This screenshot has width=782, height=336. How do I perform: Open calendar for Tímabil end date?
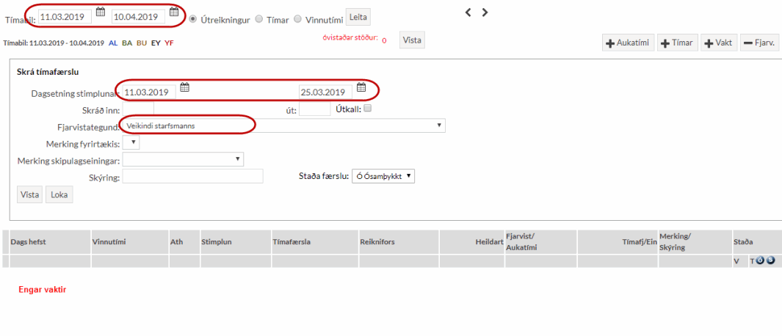pyautogui.click(x=173, y=12)
